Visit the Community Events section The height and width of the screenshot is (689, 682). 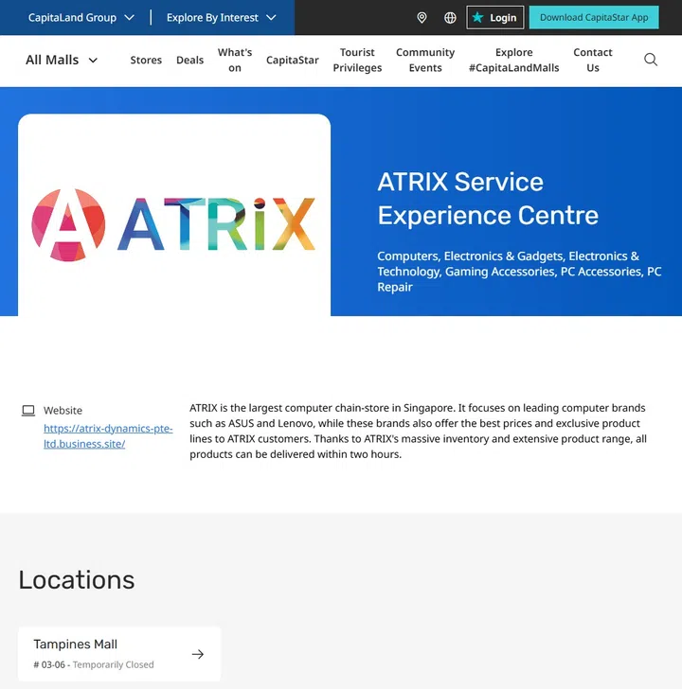point(425,60)
